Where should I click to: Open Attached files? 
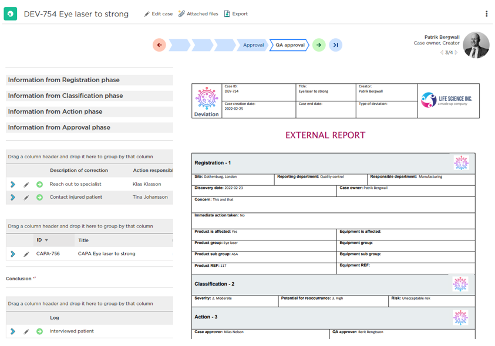pos(198,14)
